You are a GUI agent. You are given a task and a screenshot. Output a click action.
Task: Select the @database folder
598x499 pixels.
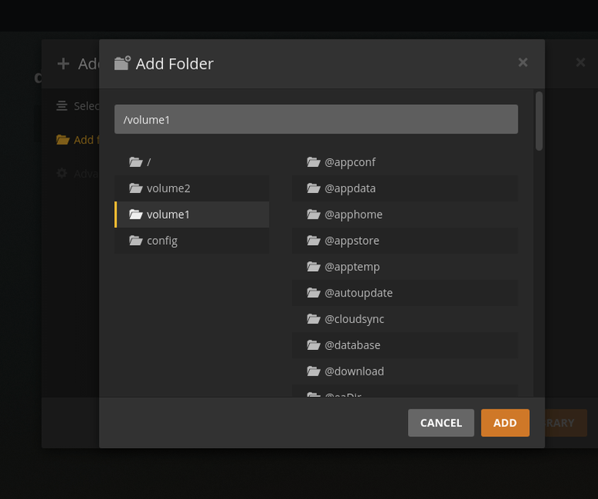coord(352,345)
